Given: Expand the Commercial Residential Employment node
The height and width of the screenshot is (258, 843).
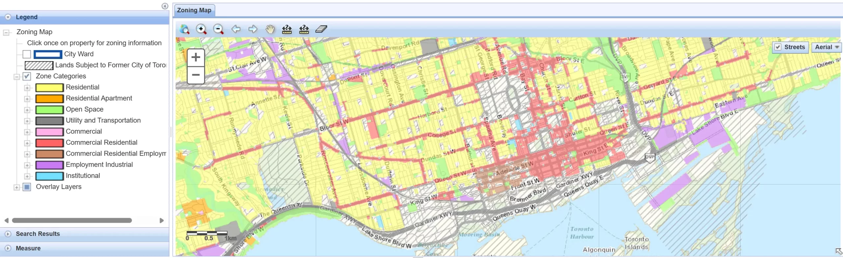Looking at the screenshot, I should coord(27,154).
